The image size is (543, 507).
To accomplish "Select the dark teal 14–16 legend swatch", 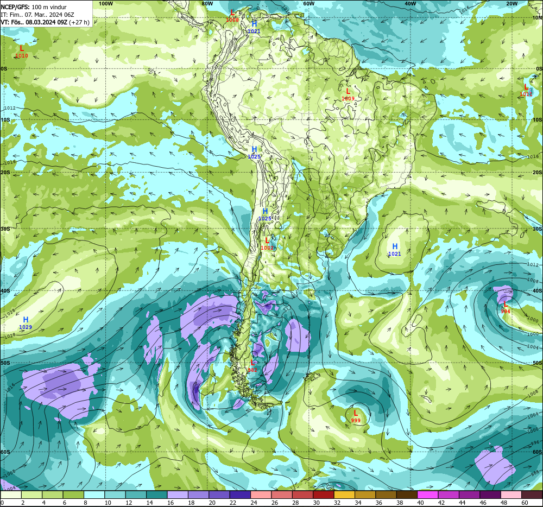I will click(x=157, y=495).
